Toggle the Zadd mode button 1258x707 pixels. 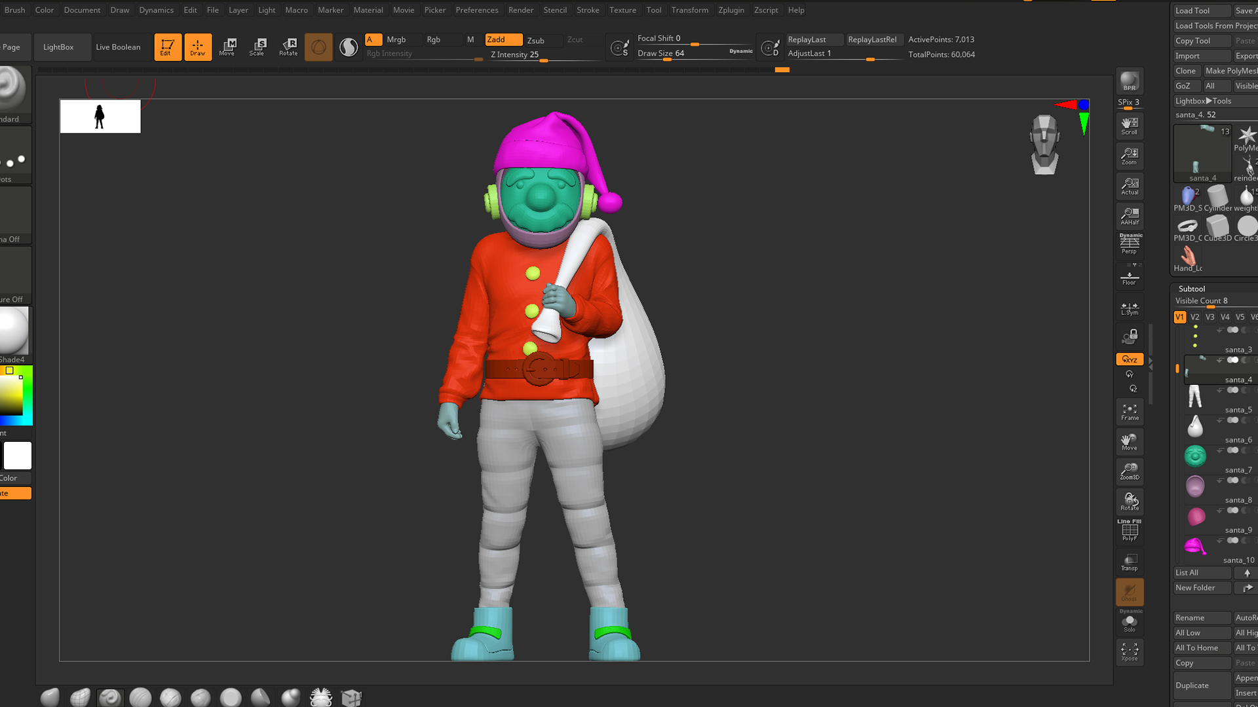tap(503, 40)
